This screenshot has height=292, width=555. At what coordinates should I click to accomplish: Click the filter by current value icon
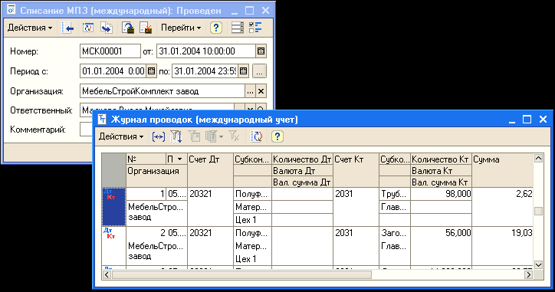click(194, 136)
